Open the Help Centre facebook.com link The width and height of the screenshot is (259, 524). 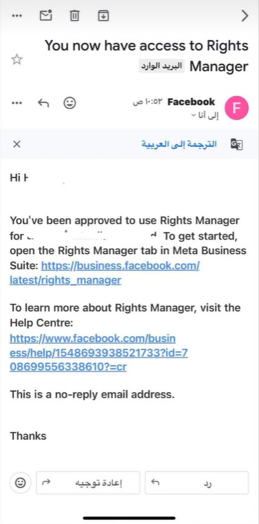[x=99, y=353]
